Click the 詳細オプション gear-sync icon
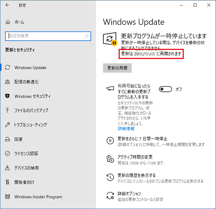The height and width of the screenshot is (209, 216). pyautogui.click(x=110, y=196)
